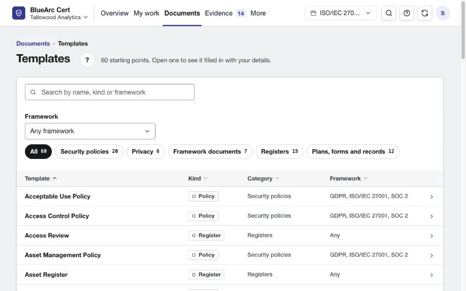Click the Documents breadcrumb link

pyautogui.click(x=33, y=43)
